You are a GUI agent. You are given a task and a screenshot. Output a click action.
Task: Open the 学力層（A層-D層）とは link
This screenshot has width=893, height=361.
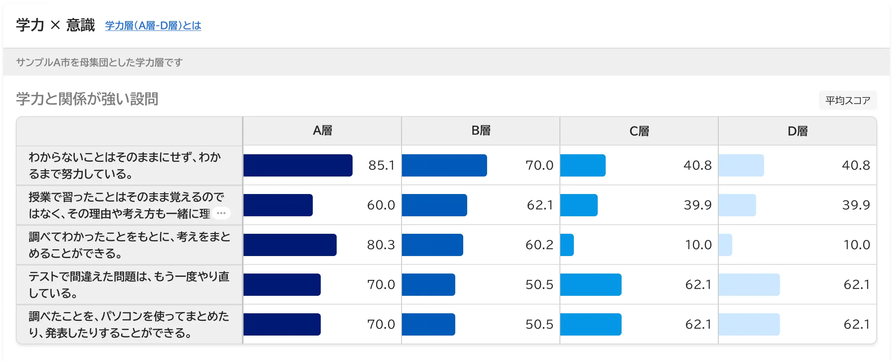152,26
